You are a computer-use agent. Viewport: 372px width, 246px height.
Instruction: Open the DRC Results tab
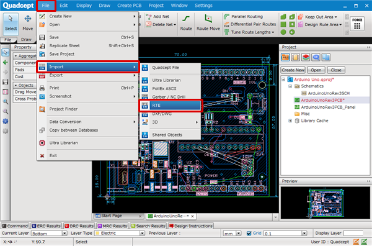(79, 226)
